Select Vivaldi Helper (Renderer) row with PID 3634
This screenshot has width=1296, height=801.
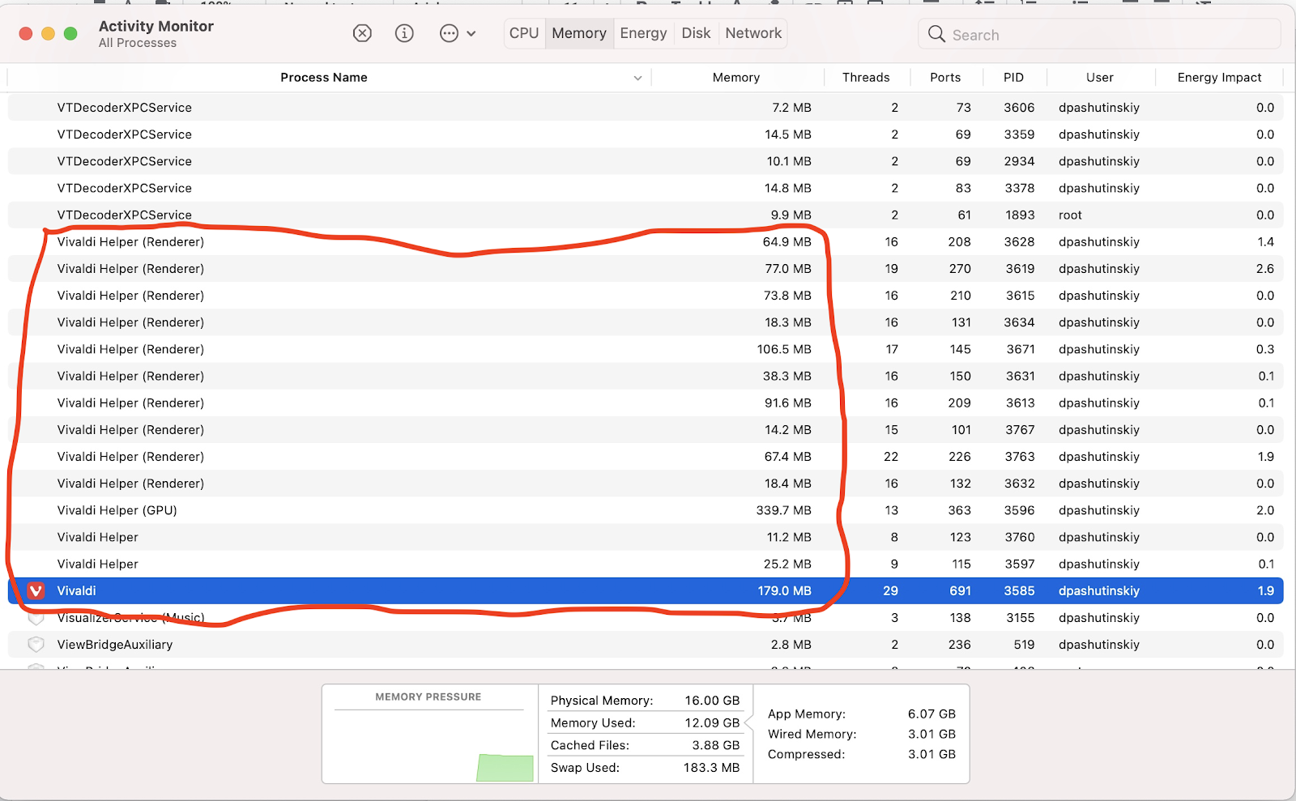(x=646, y=322)
